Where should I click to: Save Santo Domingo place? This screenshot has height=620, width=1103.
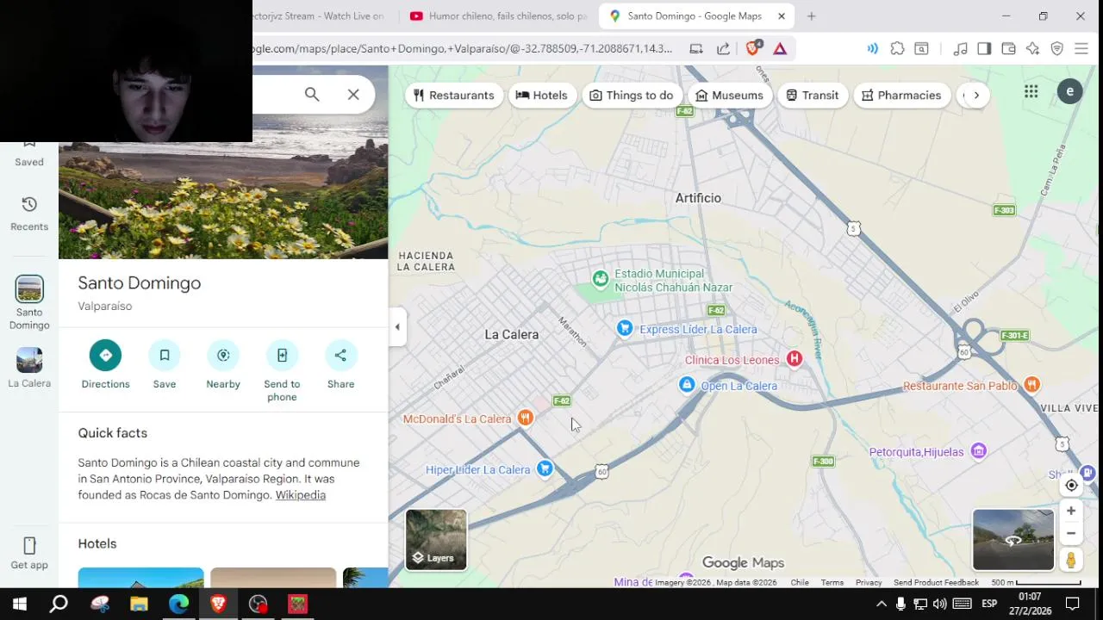click(165, 365)
